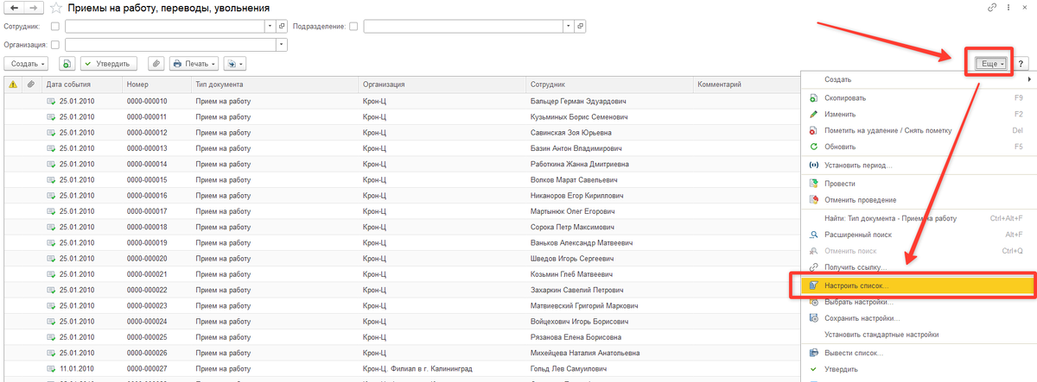Open the dropdown with the document-arrow icon
This screenshot has width=1037, height=382.
pos(235,63)
